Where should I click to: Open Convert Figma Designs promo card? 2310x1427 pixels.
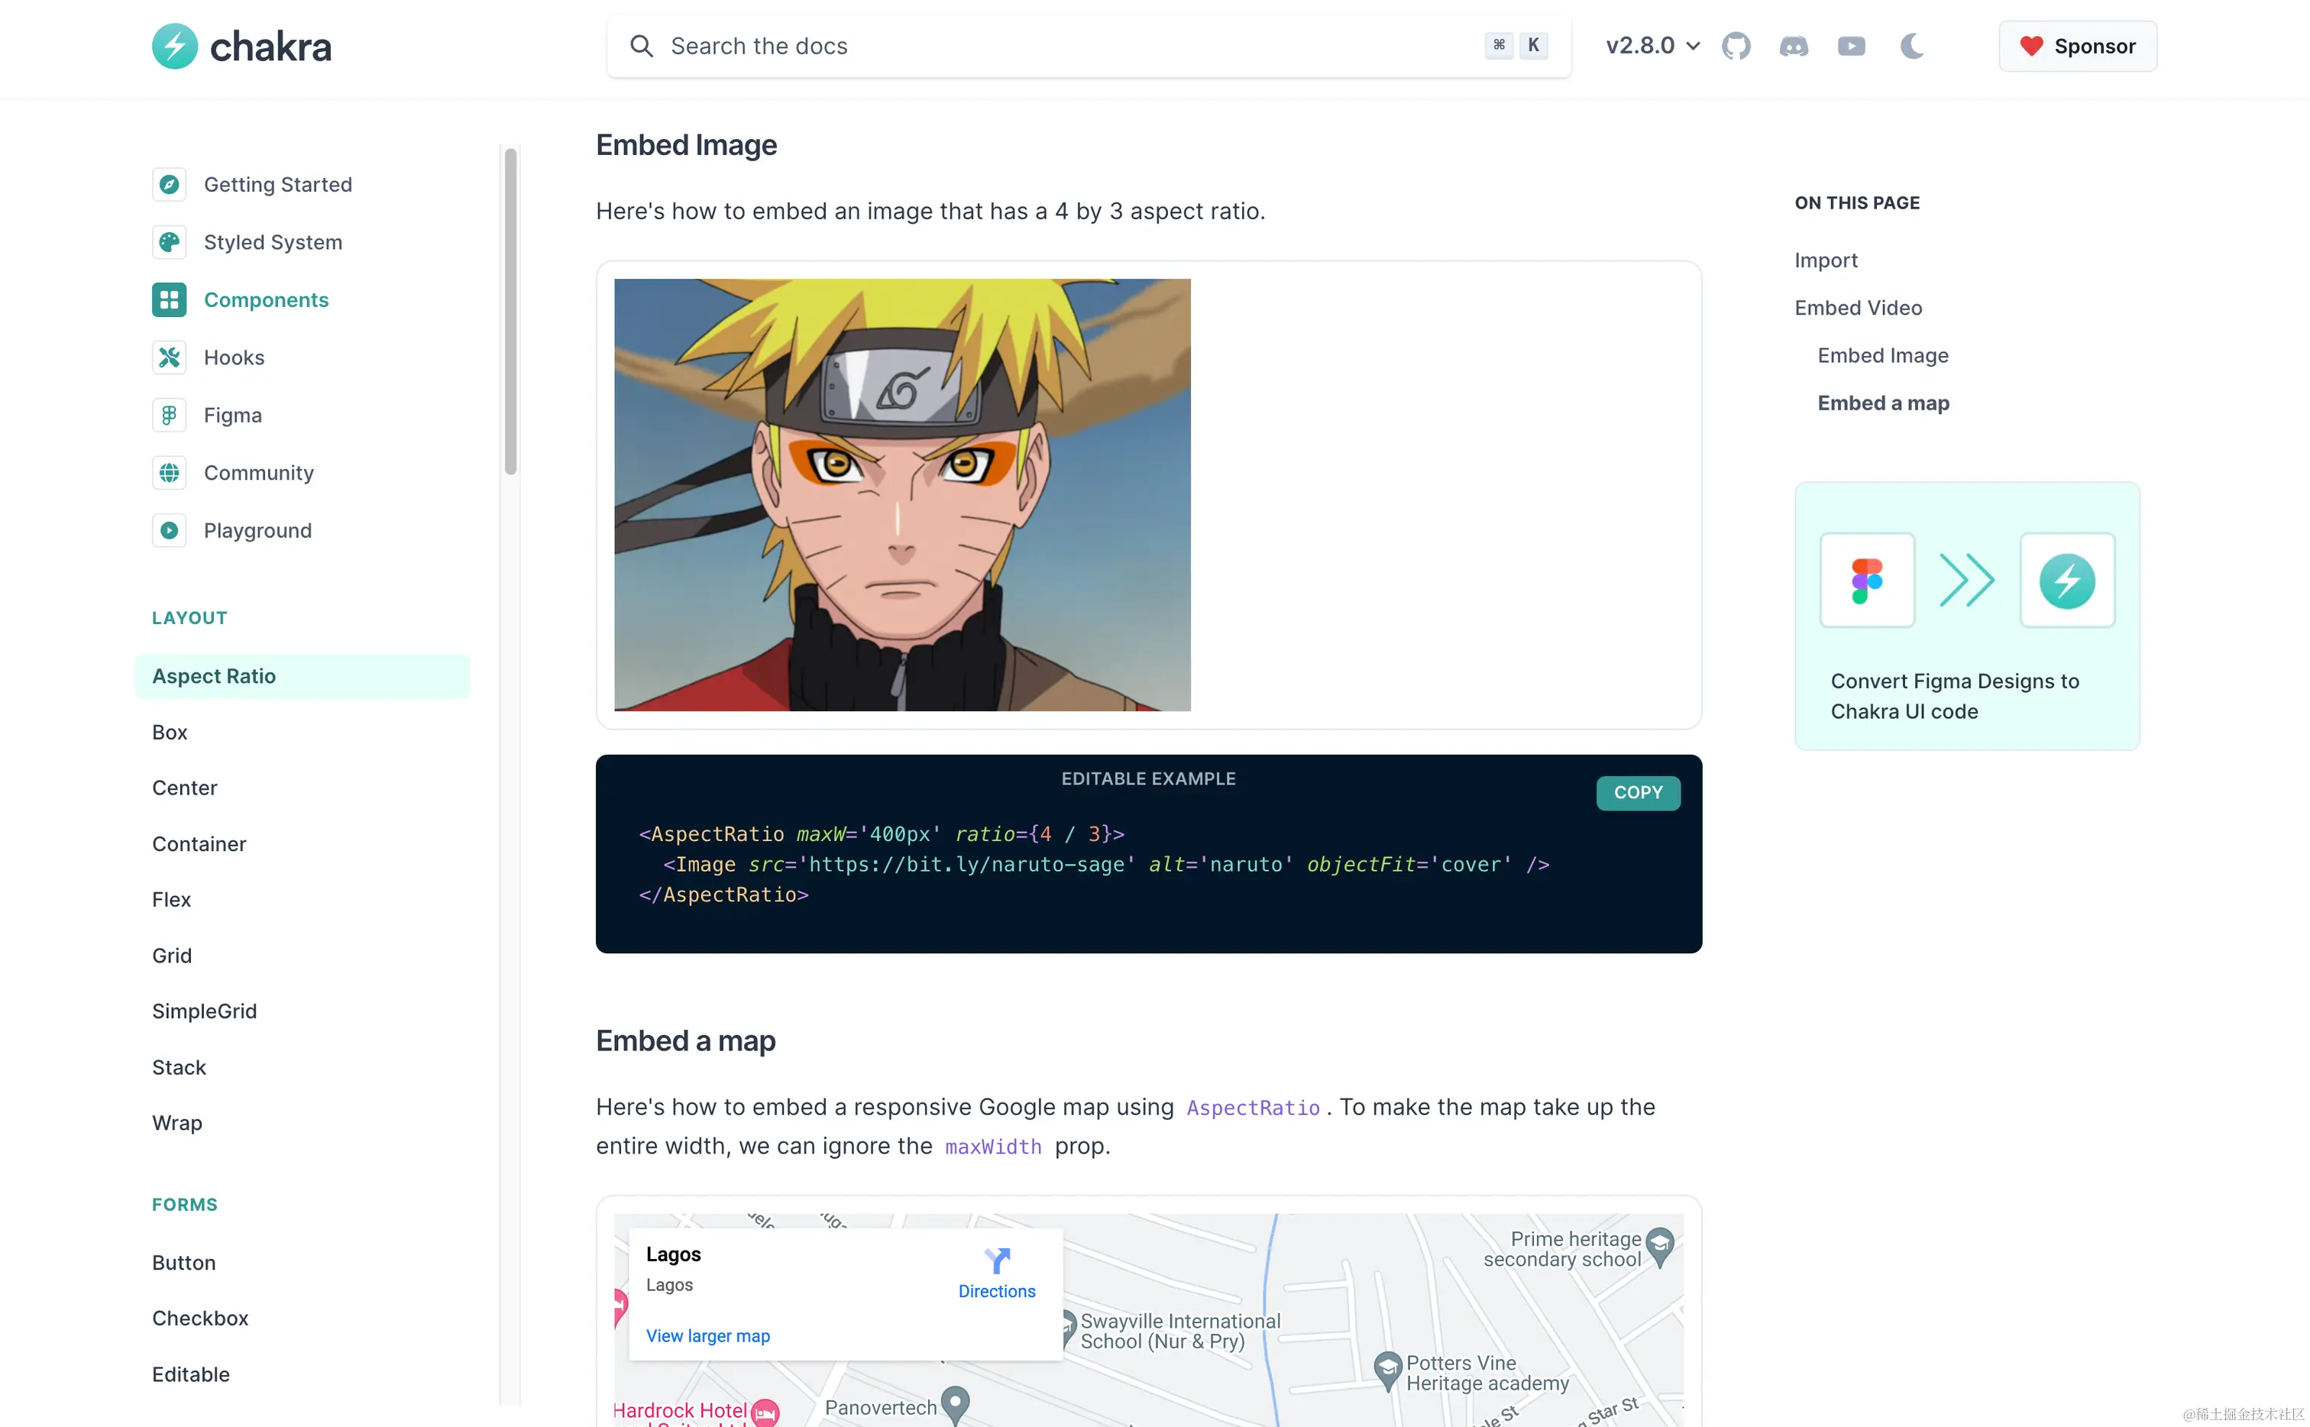click(x=1966, y=616)
